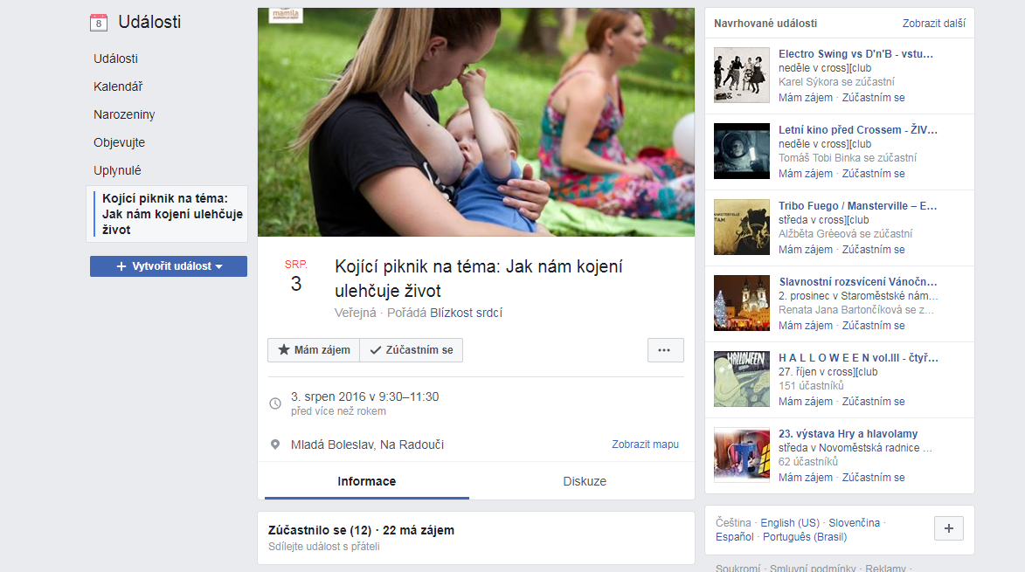Open the Blízkost srdcí organizer link
The height and width of the screenshot is (572, 1025).
tap(466, 313)
